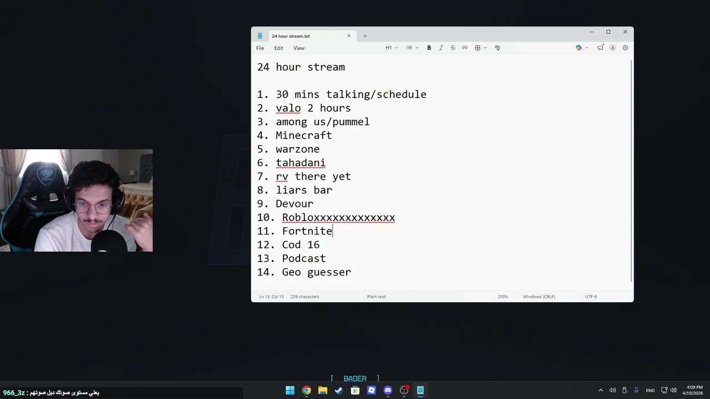Image resolution: width=710 pixels, height=399 pixels.
Task: Click the table insert icon
Action: (x=477, y=48)
